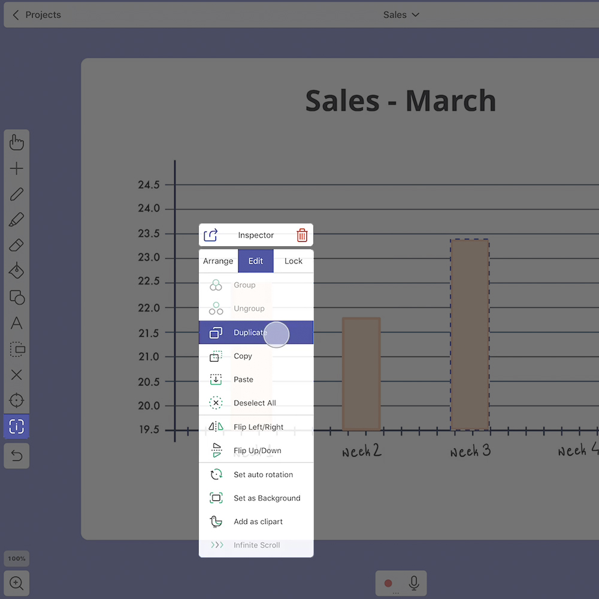
Task: Select the hand pan tool
Action: (x=17, y=143)
